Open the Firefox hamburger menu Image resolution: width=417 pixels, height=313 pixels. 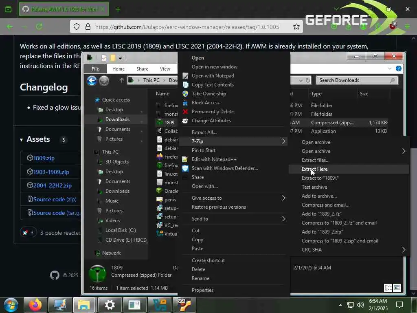coord(407,26)
